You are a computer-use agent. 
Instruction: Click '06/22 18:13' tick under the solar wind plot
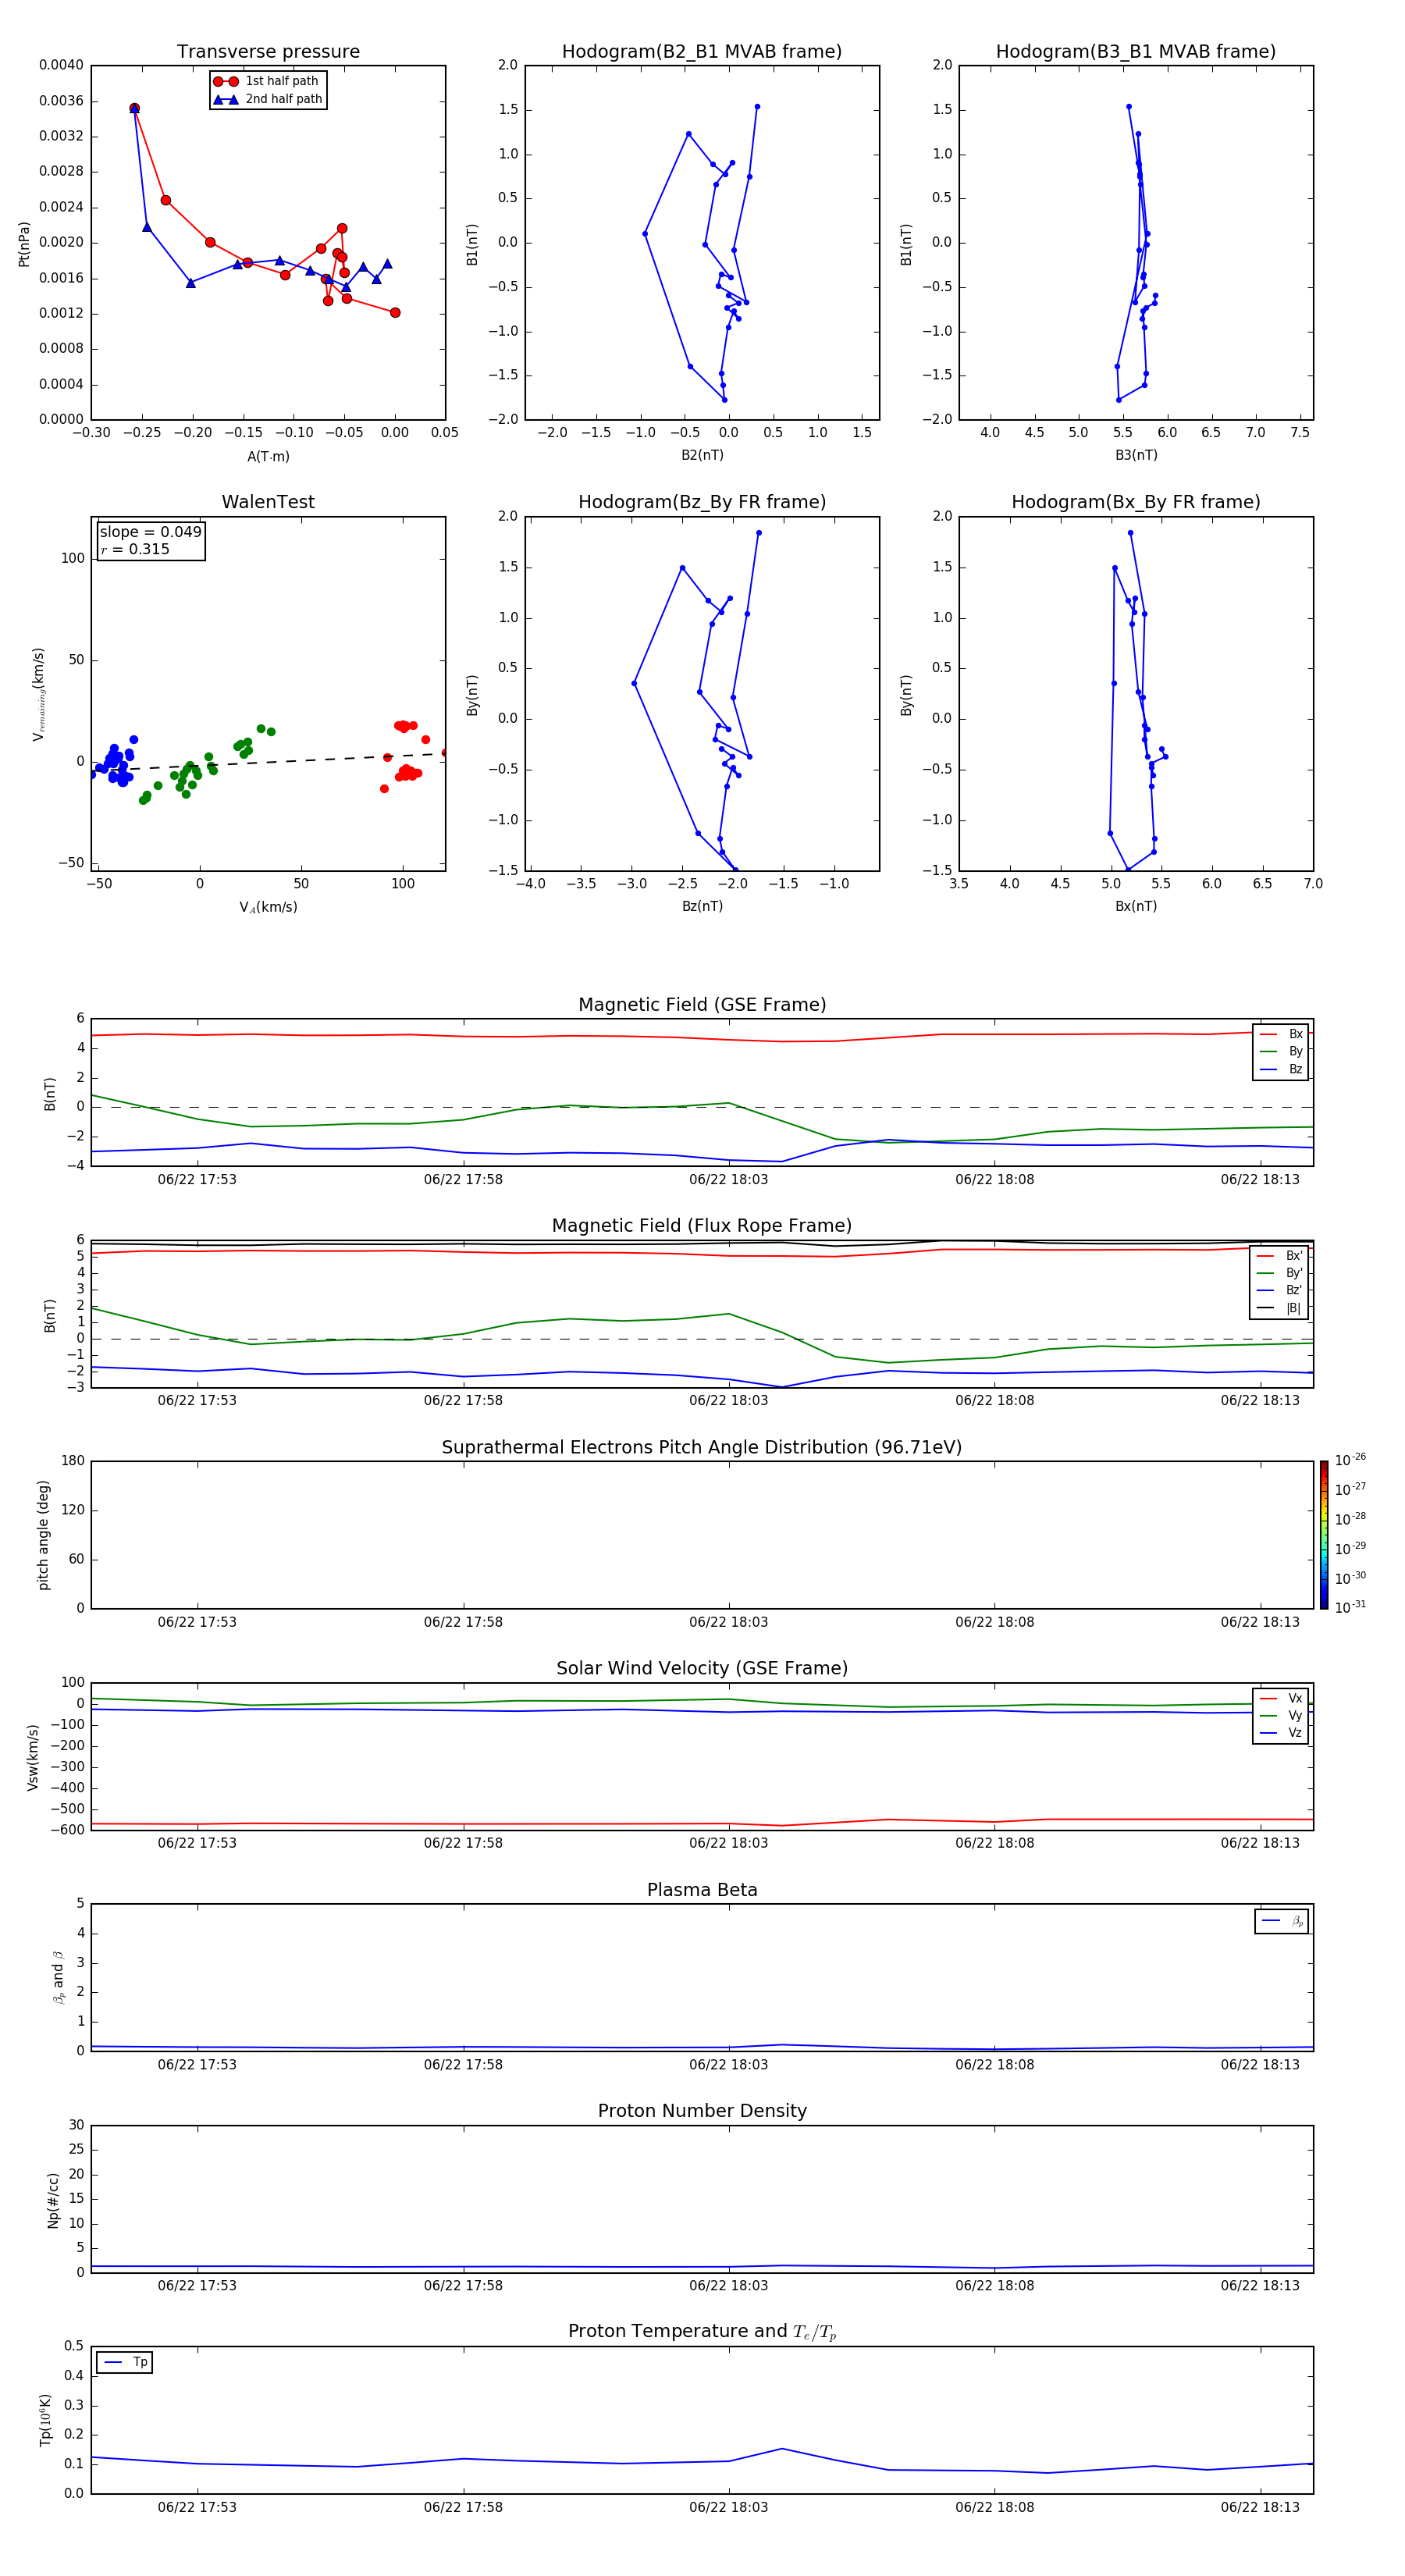tap(1259, 1843)
